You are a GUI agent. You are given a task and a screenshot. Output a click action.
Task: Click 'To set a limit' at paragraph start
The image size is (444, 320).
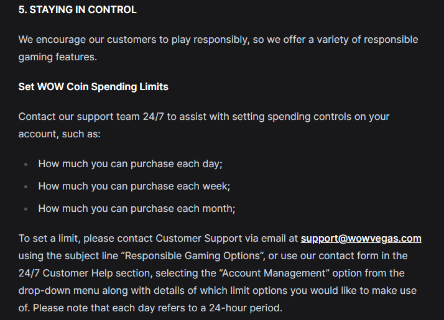[49, 239]
